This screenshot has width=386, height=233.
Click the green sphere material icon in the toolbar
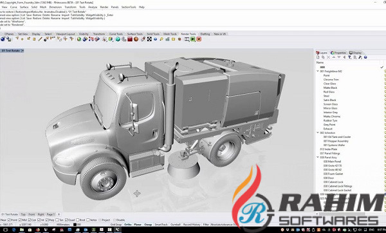(79, 39)
